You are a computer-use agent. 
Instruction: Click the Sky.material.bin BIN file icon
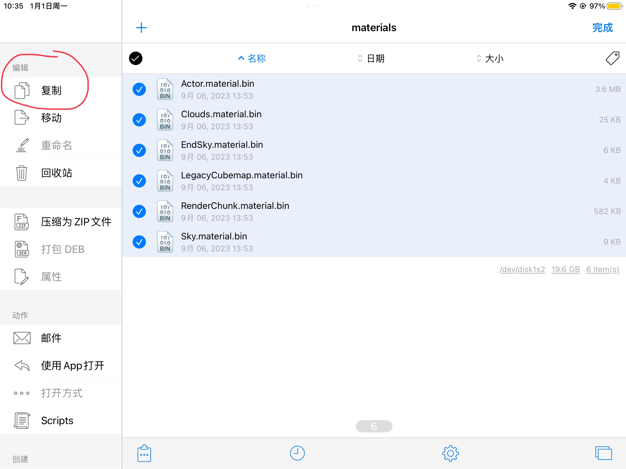point(165,242)
